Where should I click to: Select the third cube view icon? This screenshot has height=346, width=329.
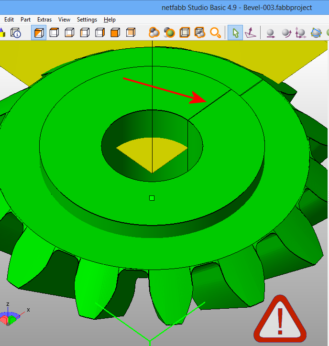coord(69,33)
